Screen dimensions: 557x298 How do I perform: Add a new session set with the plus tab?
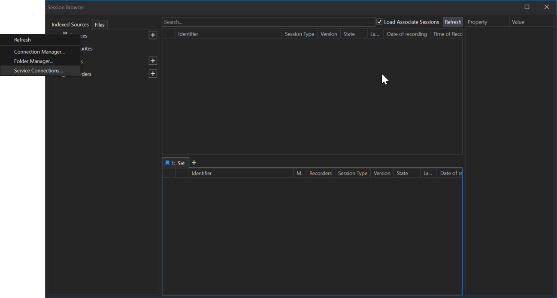tap(194, 163)
